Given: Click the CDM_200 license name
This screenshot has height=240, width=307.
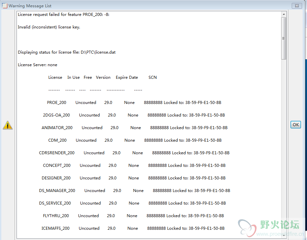Looking at the screenshot, I should [x=57, y=140].
